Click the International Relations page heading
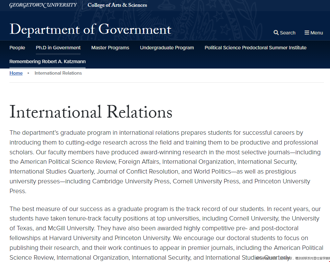 tap(91, 112)
